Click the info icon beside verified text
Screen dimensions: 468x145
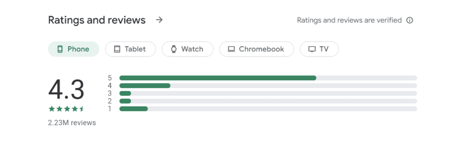(410, 20)
